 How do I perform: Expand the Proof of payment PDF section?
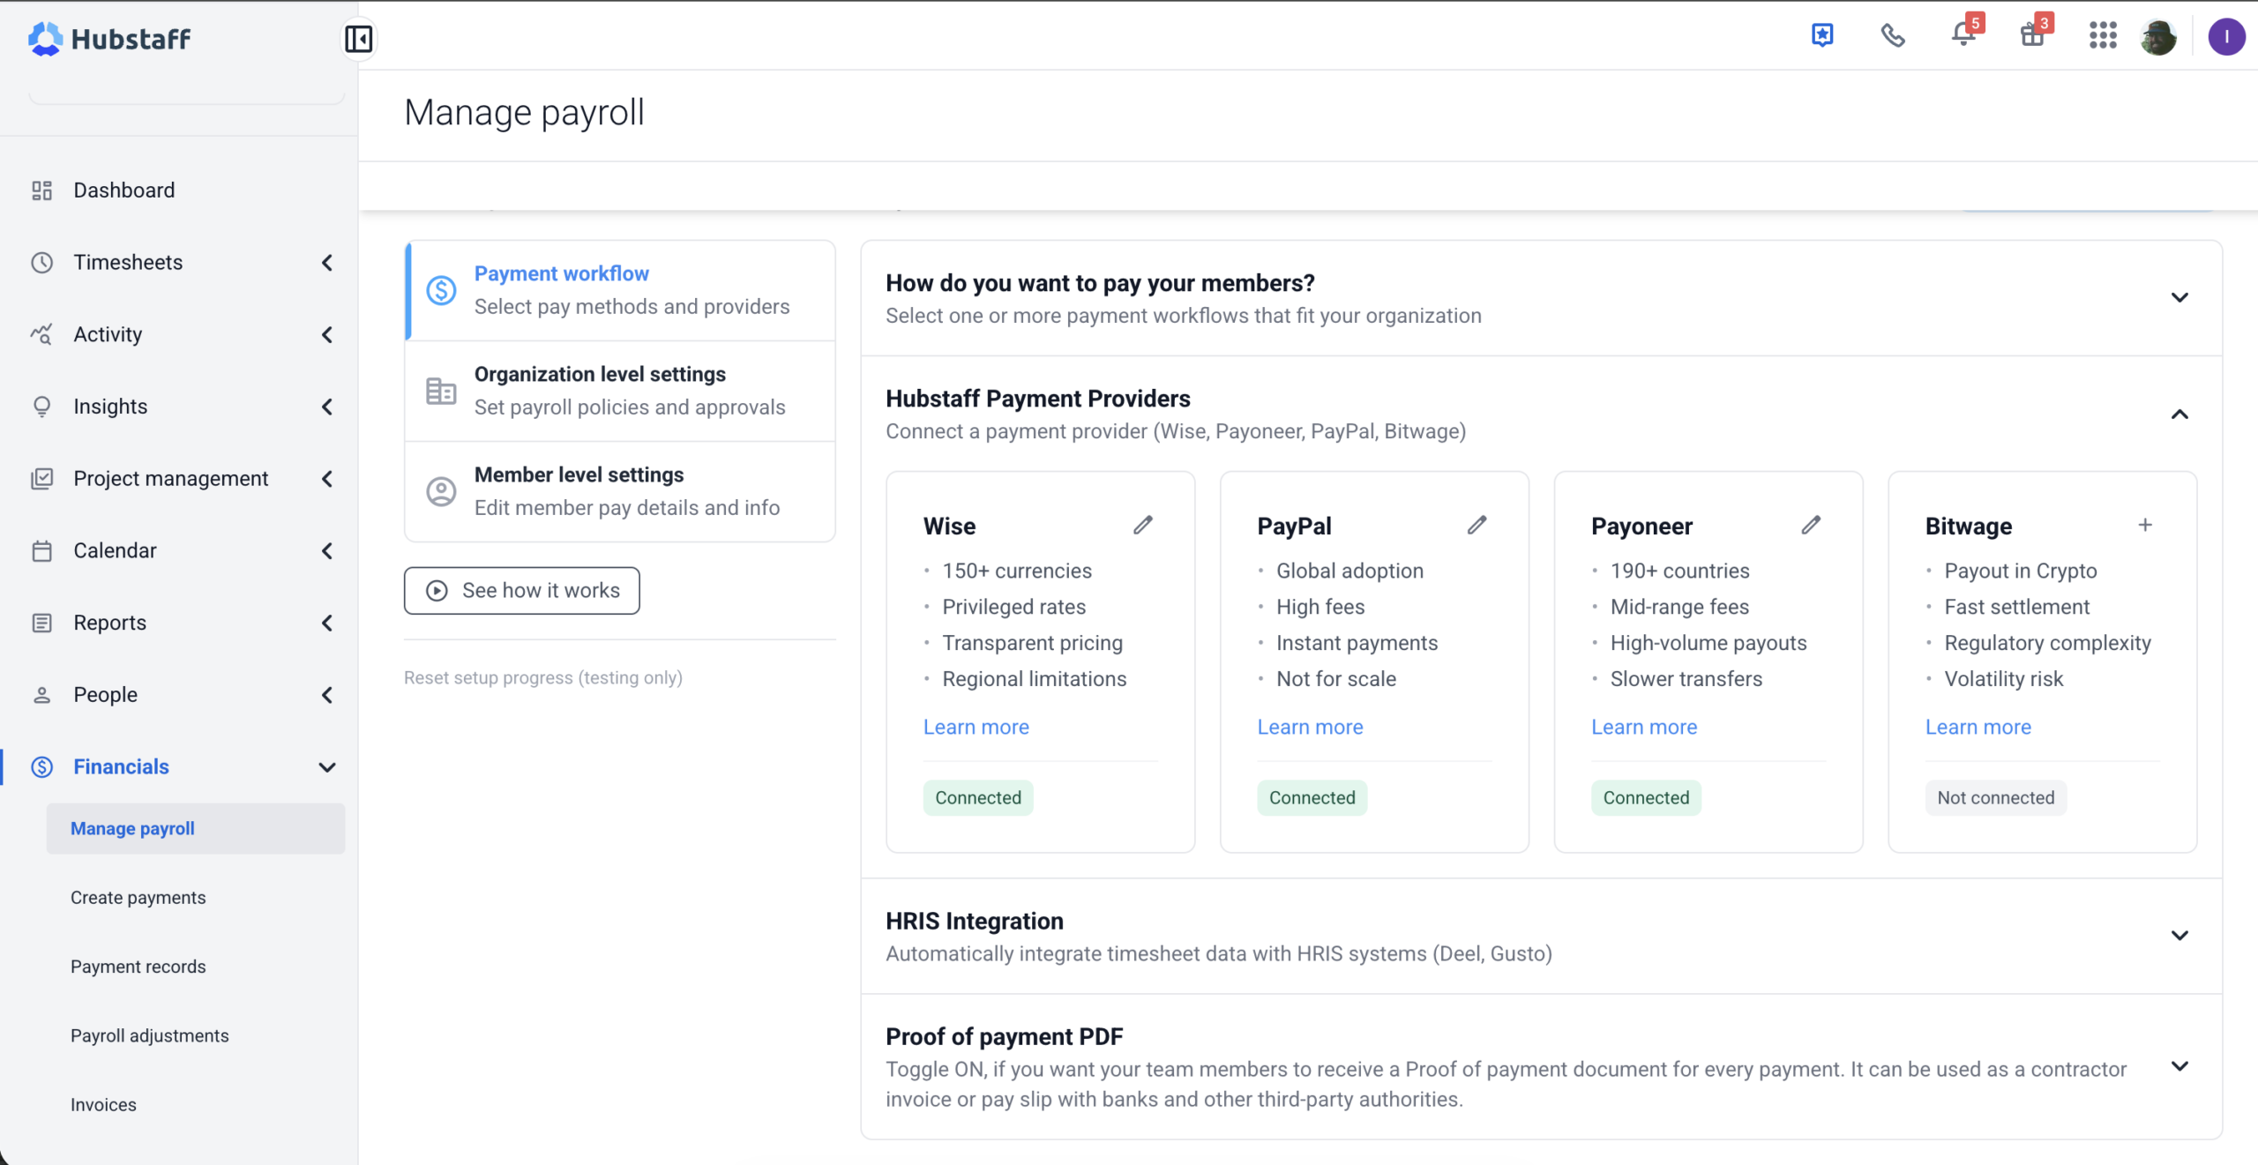[x=2179, y=1066]
